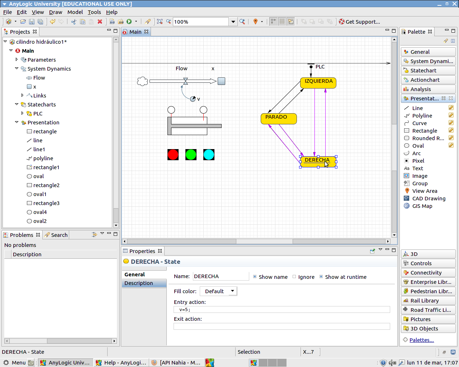This screenshot has width=459, height=367.
Task: Run the model with the green play icon
Action: coord(129,22)
